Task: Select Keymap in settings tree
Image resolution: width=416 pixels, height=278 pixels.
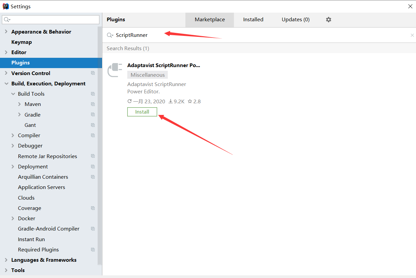Action: coord(21,42)
